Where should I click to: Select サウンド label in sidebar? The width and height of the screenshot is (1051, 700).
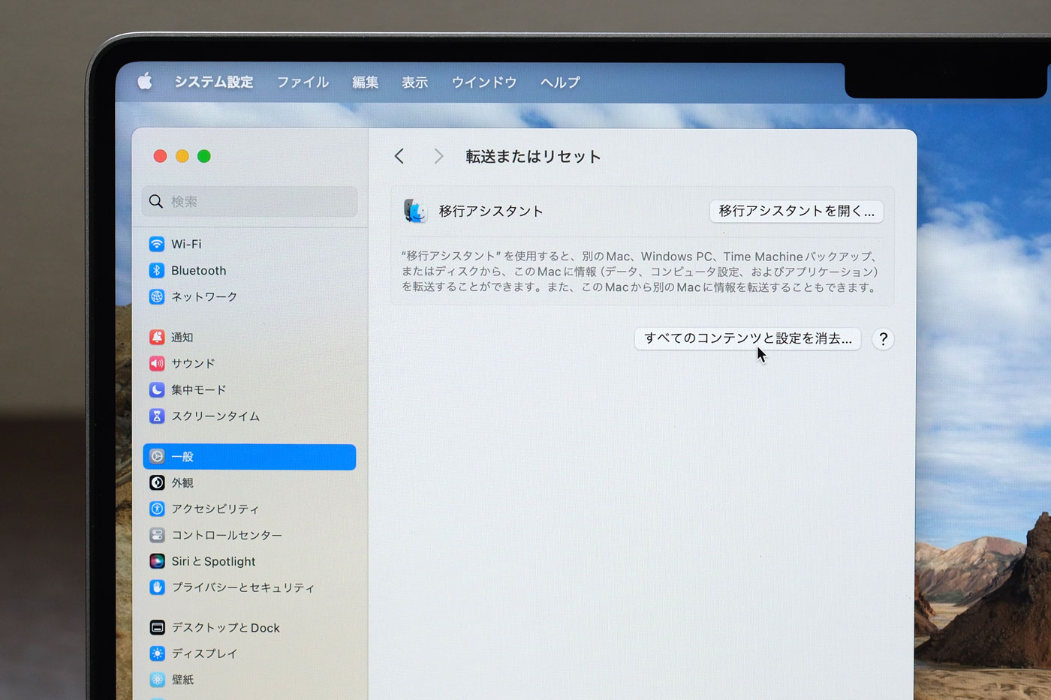tap(193, 363)
